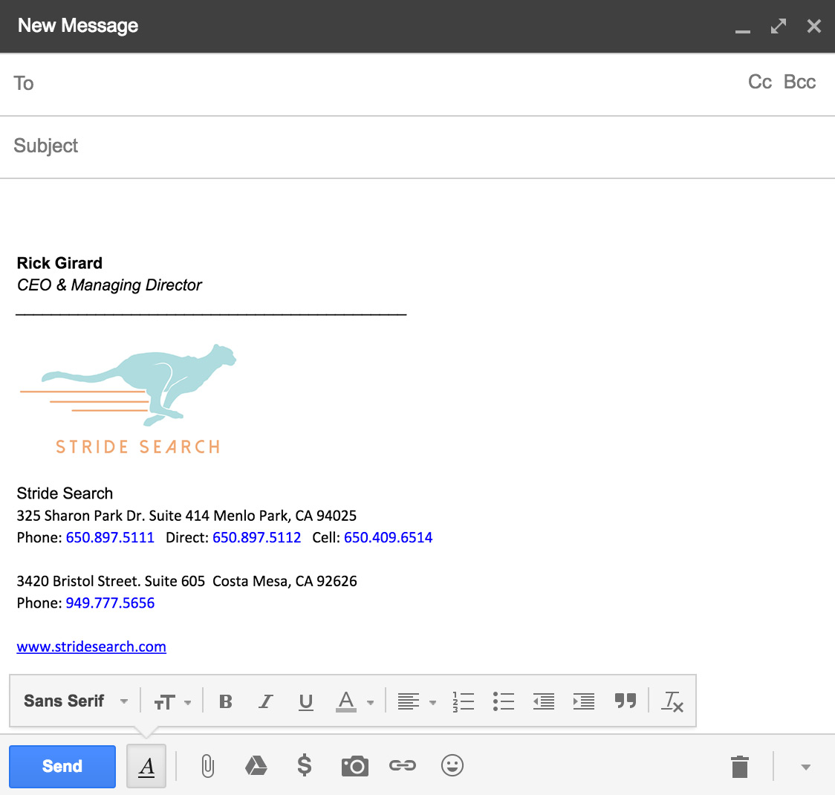Toggle bold formatting
Image resolution: width=835 pixels, height=795 pixels.
(226, 701)
